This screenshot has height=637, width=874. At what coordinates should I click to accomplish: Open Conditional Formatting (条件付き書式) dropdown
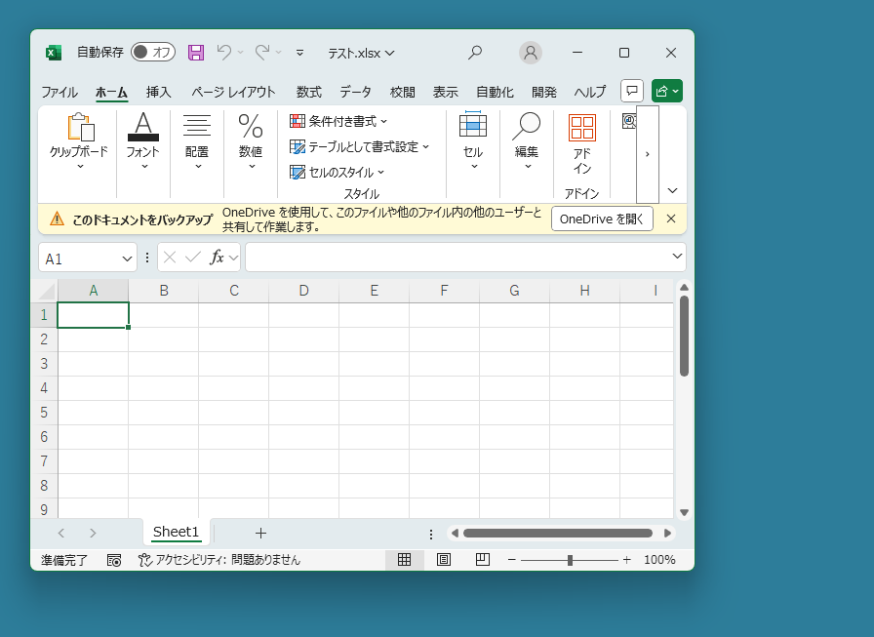[339, 121]
